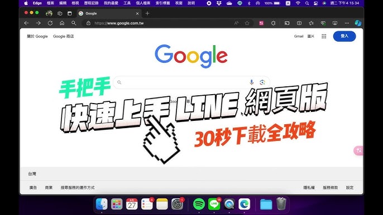This screenshot has height=215, width=383.
Task: Open macOS Control Center toggles
Action: 315,3
